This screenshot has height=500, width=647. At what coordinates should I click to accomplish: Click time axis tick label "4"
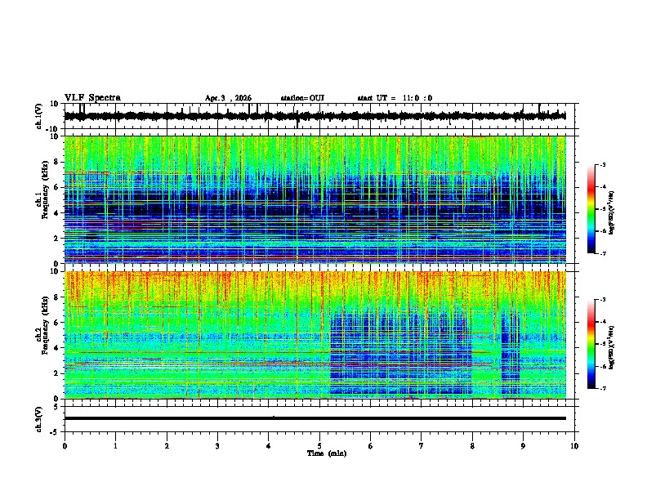[269, 446]
